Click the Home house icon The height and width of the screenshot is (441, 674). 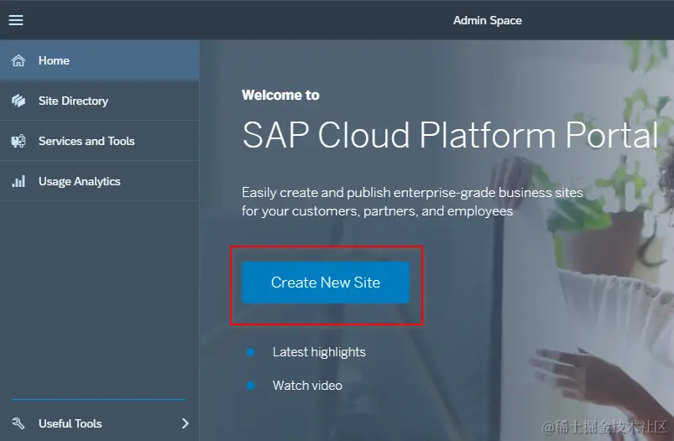(18, 60)
